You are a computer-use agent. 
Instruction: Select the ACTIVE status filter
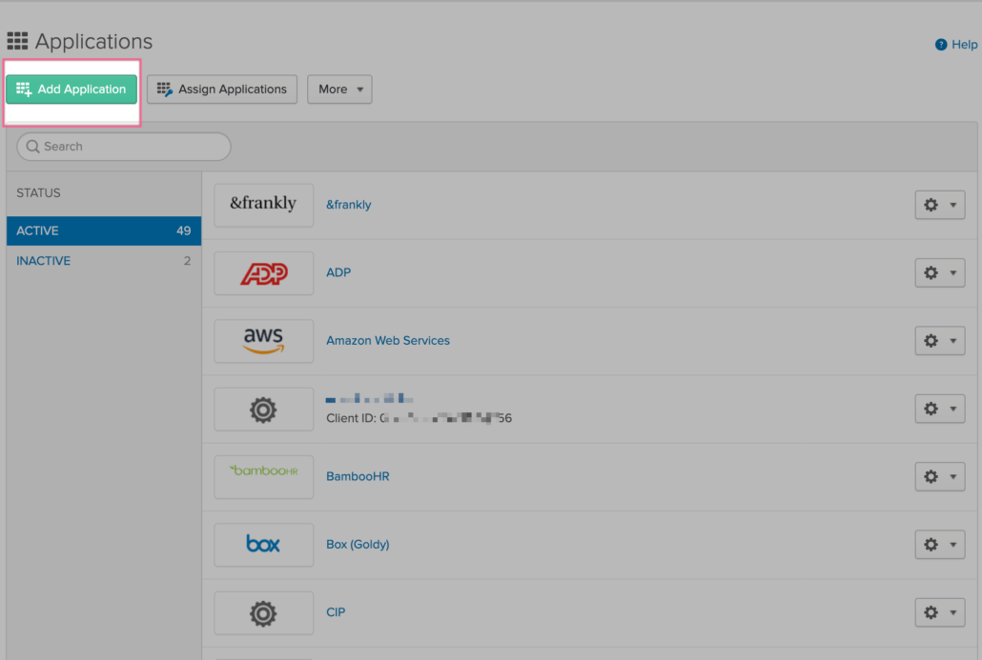(x=103, y=230)
